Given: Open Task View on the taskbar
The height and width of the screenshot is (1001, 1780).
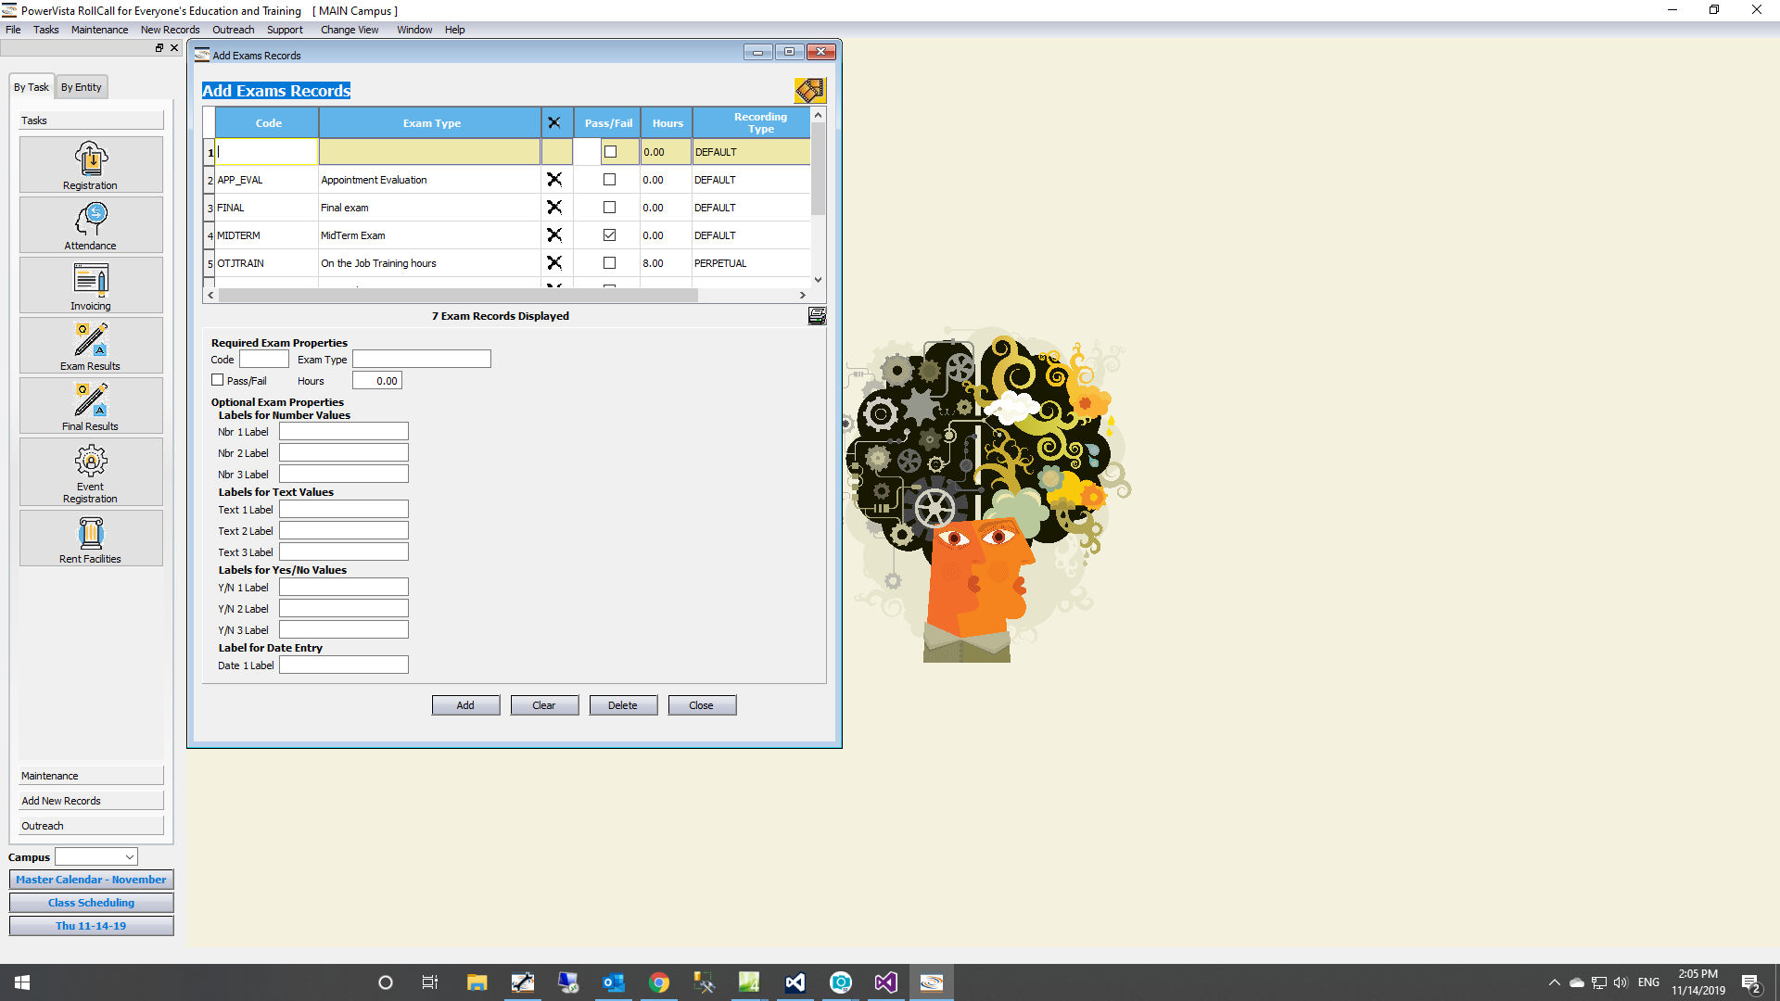Looking at the screenshot, I should pyautogui.click(x=429, y=982).
